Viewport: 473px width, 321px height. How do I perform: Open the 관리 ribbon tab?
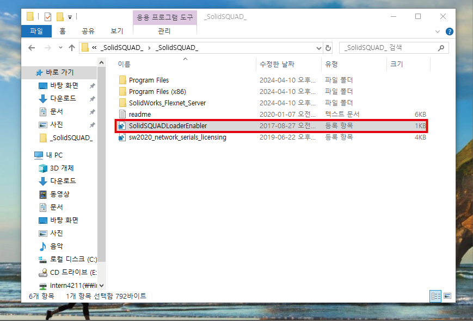click(x=164, y=31)
